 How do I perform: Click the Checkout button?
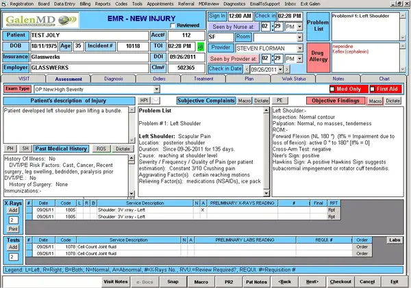click(340, 282)
